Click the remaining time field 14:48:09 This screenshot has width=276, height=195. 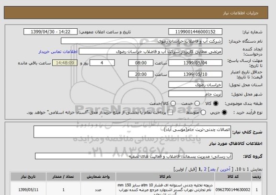pos(65,63)
